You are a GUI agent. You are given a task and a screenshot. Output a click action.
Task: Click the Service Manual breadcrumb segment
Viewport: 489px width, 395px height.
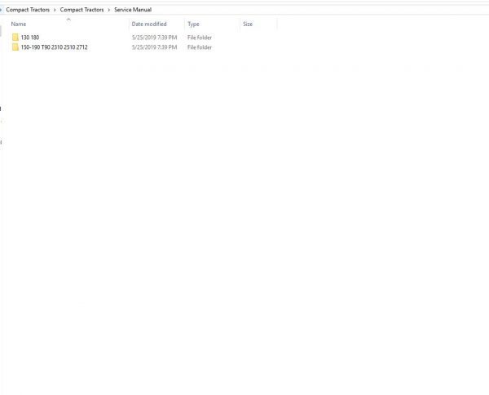tap(133, 10)
